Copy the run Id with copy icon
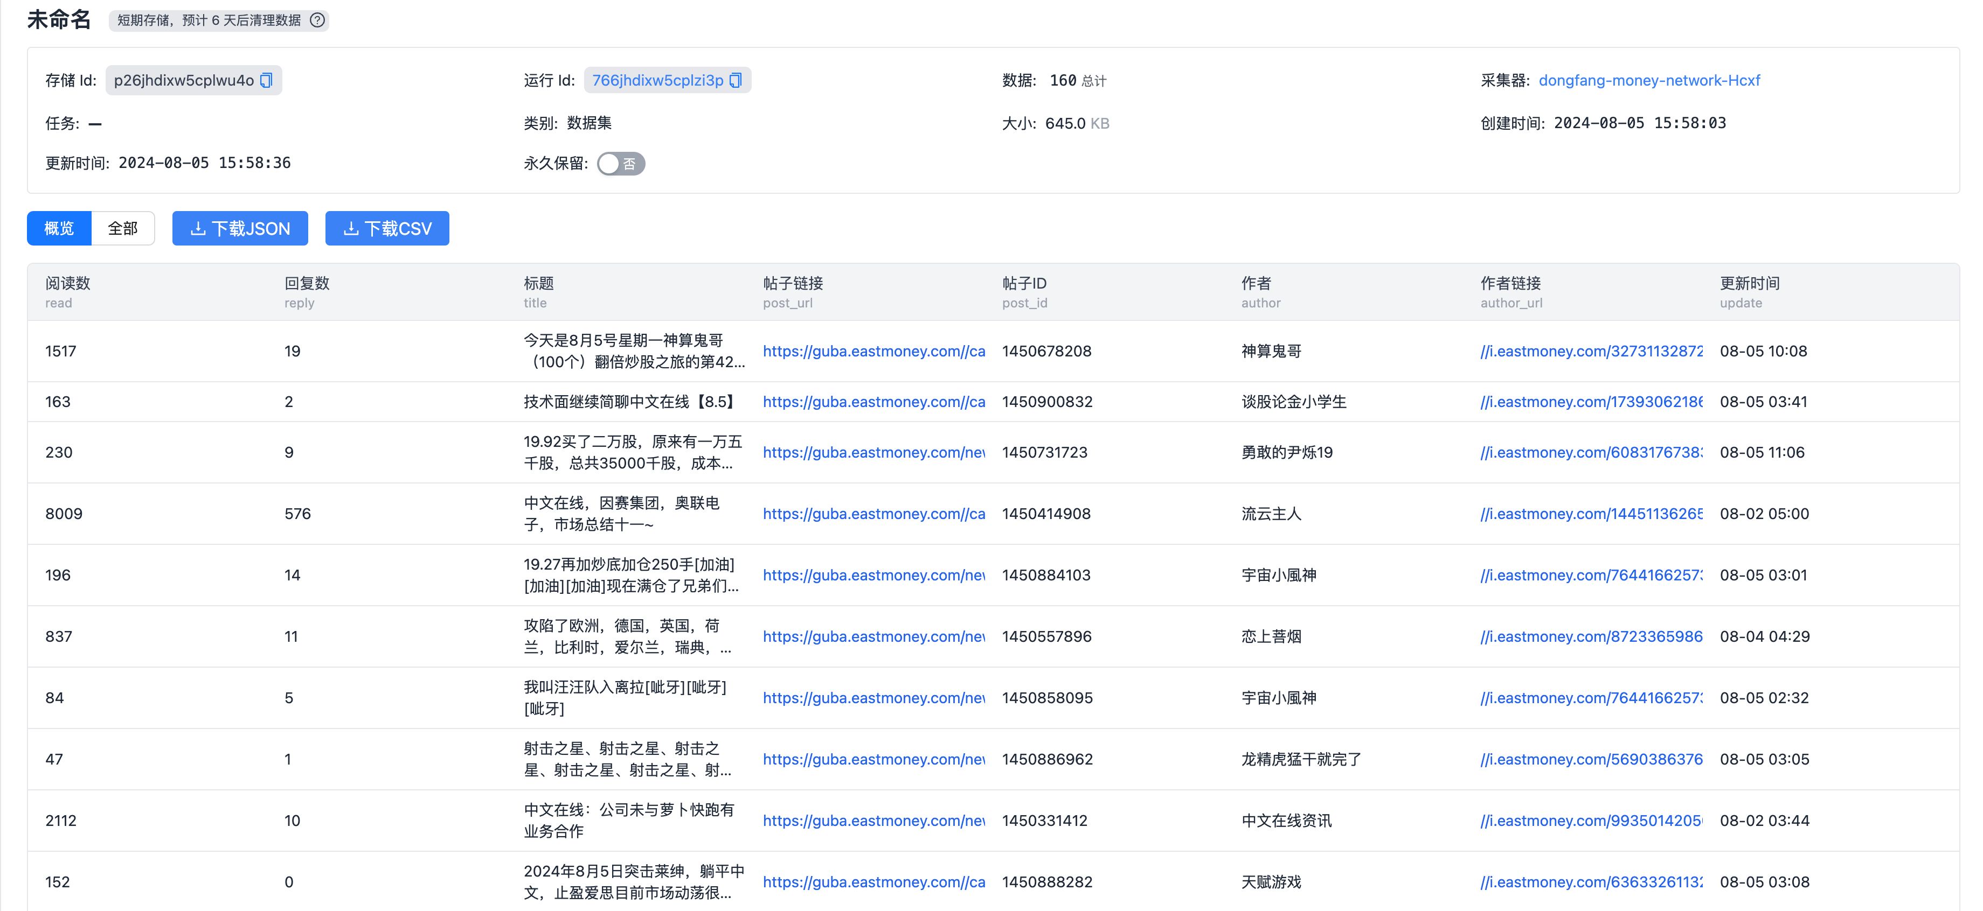This screenshot has height=911, width=1983. point(735,81)
